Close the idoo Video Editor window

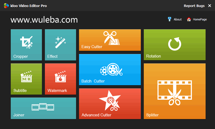210,6
